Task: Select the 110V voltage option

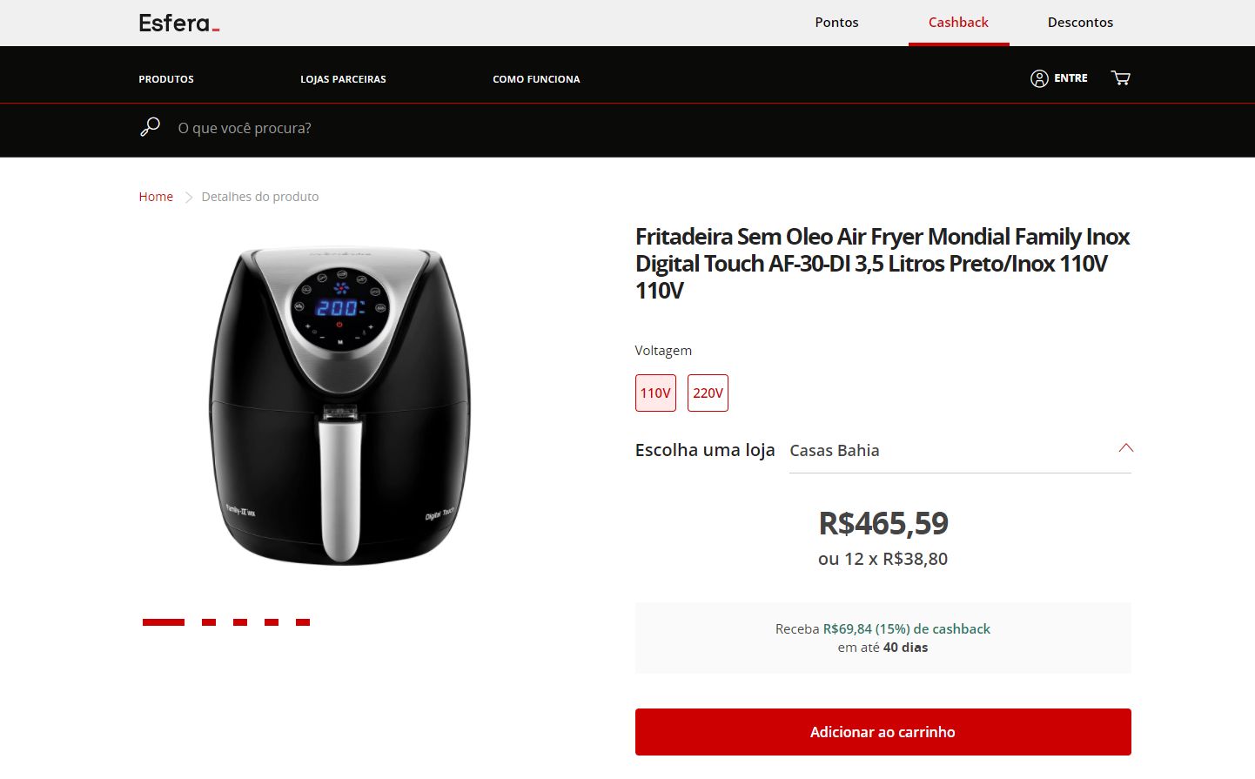Action: [x=655, y=393]
